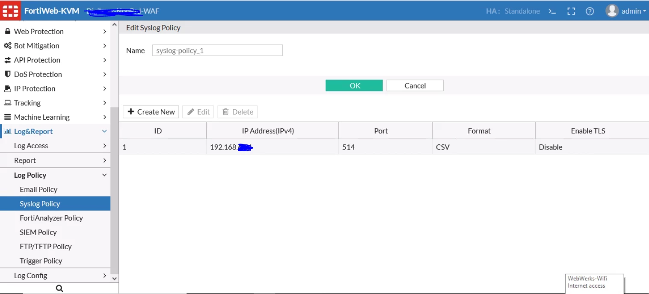This screenshot has height=294, width=649.
Task: Open the DoS Protection shield icon
Action: 6,74
